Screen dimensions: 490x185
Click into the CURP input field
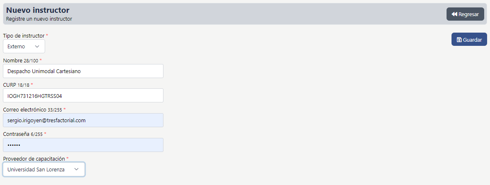point(83,95)
